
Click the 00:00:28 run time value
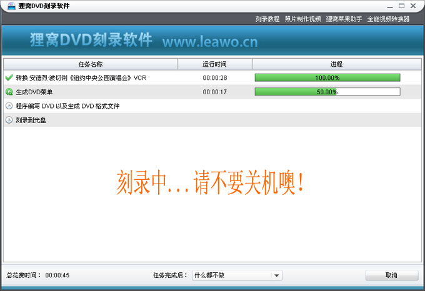(x=215, y=78)
